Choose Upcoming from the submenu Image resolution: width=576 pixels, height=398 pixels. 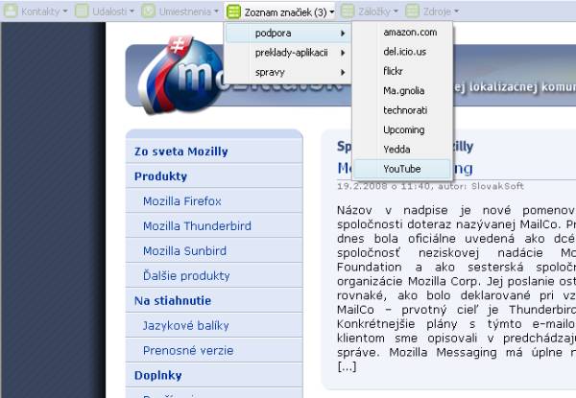point(402,129)
